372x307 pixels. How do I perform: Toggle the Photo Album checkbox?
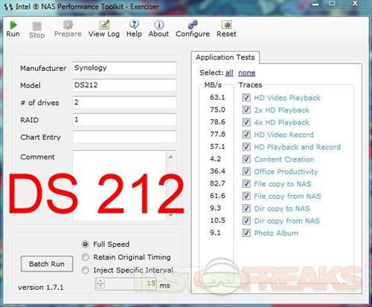click(246, 232)
